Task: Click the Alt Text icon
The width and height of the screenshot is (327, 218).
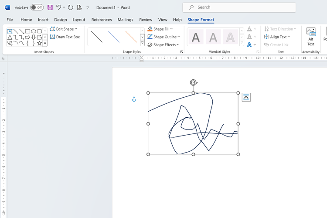Action: point(311,36)
